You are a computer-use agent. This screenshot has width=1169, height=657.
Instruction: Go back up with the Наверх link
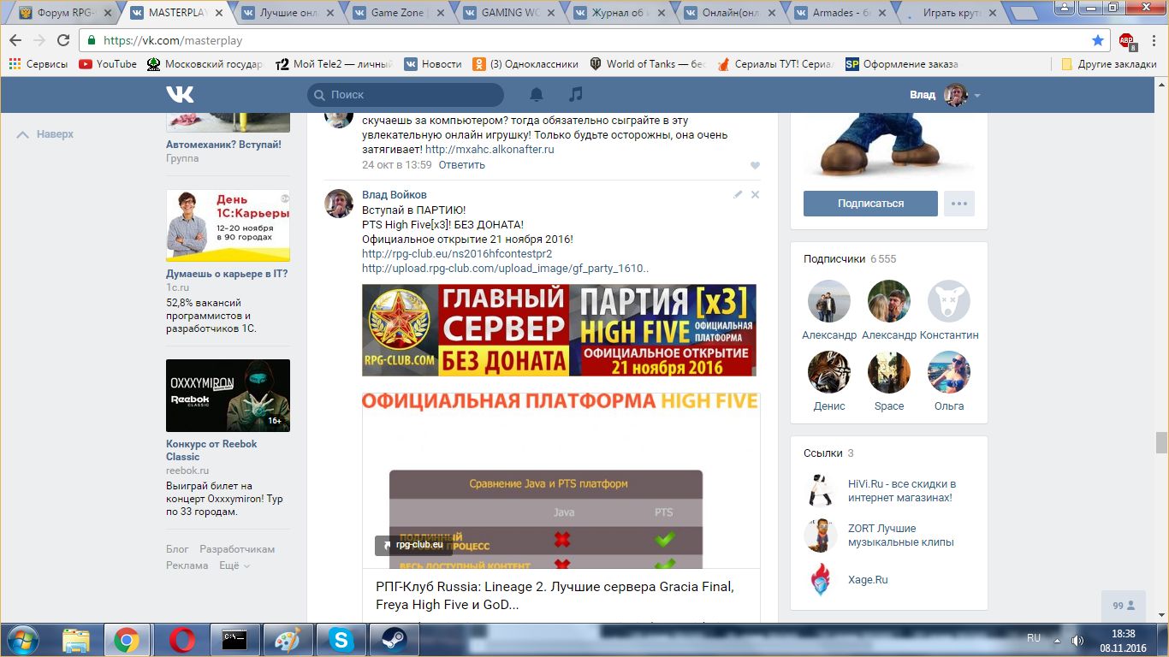(x=46, y=134)
